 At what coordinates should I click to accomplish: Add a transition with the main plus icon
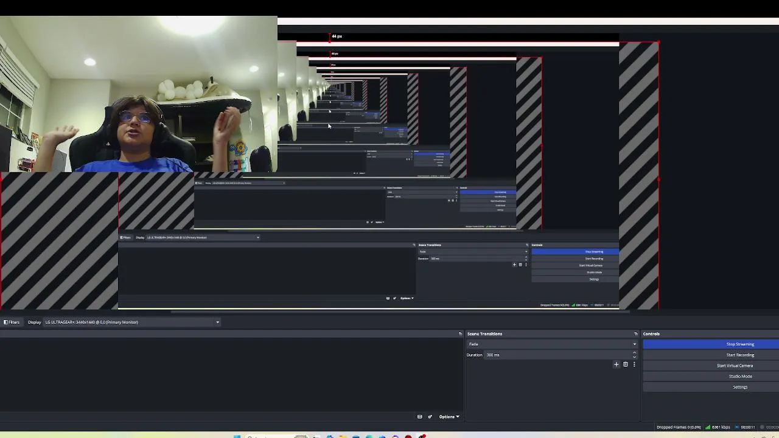(616, 364)
